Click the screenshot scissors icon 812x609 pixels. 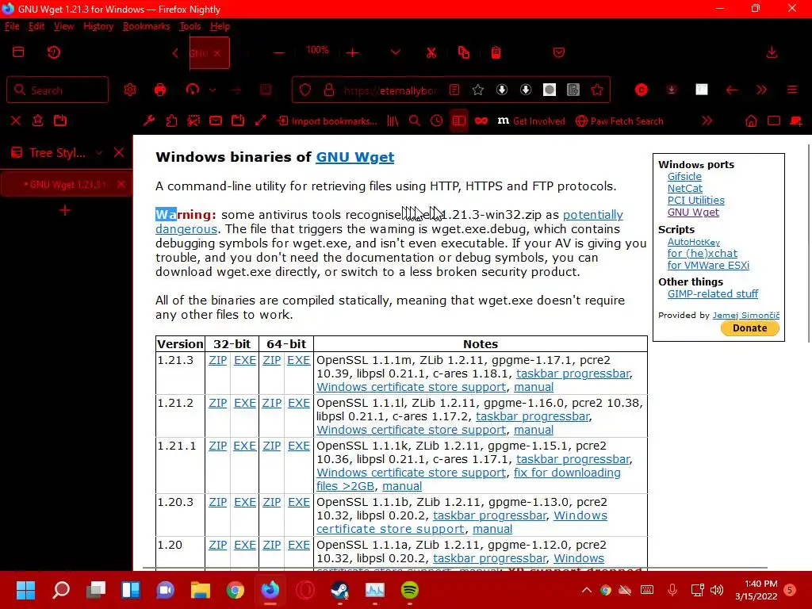point(193,121)
